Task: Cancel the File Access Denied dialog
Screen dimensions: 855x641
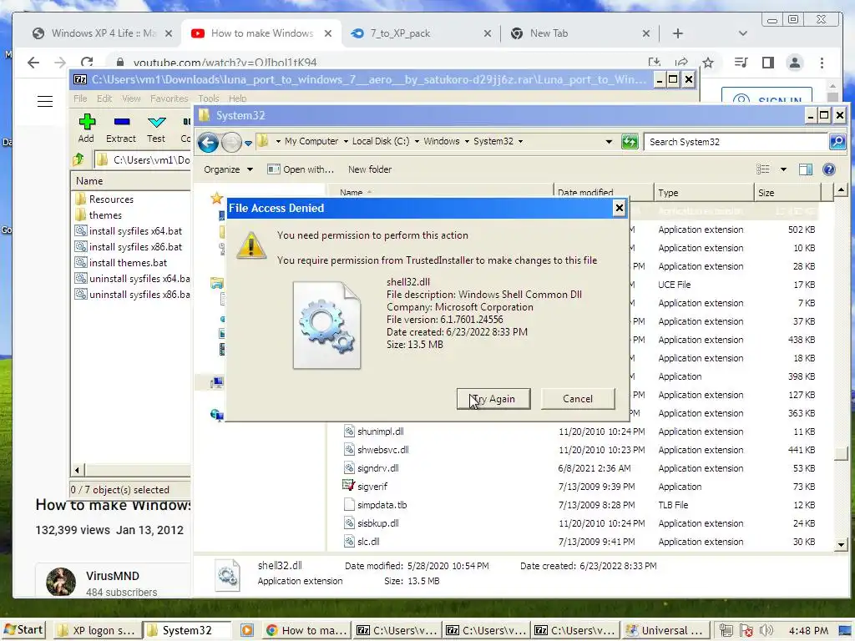Action: point(578,399)
